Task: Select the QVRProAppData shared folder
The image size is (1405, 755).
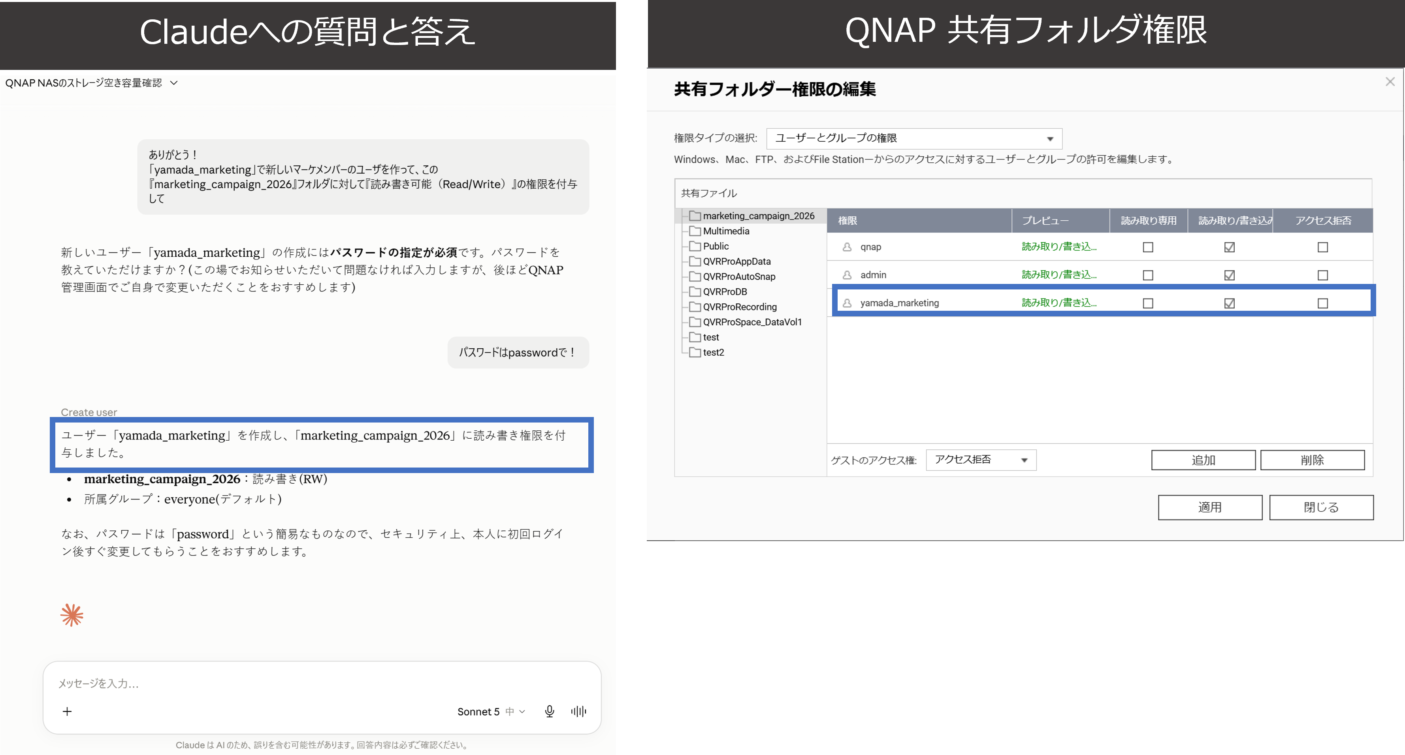Action: 736,262
